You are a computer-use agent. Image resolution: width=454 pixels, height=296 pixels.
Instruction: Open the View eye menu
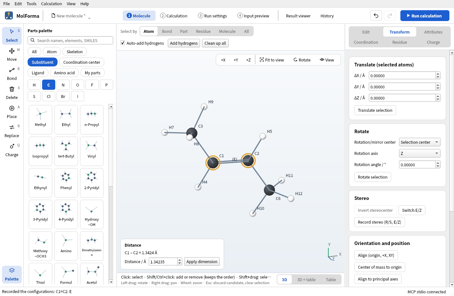327,60
